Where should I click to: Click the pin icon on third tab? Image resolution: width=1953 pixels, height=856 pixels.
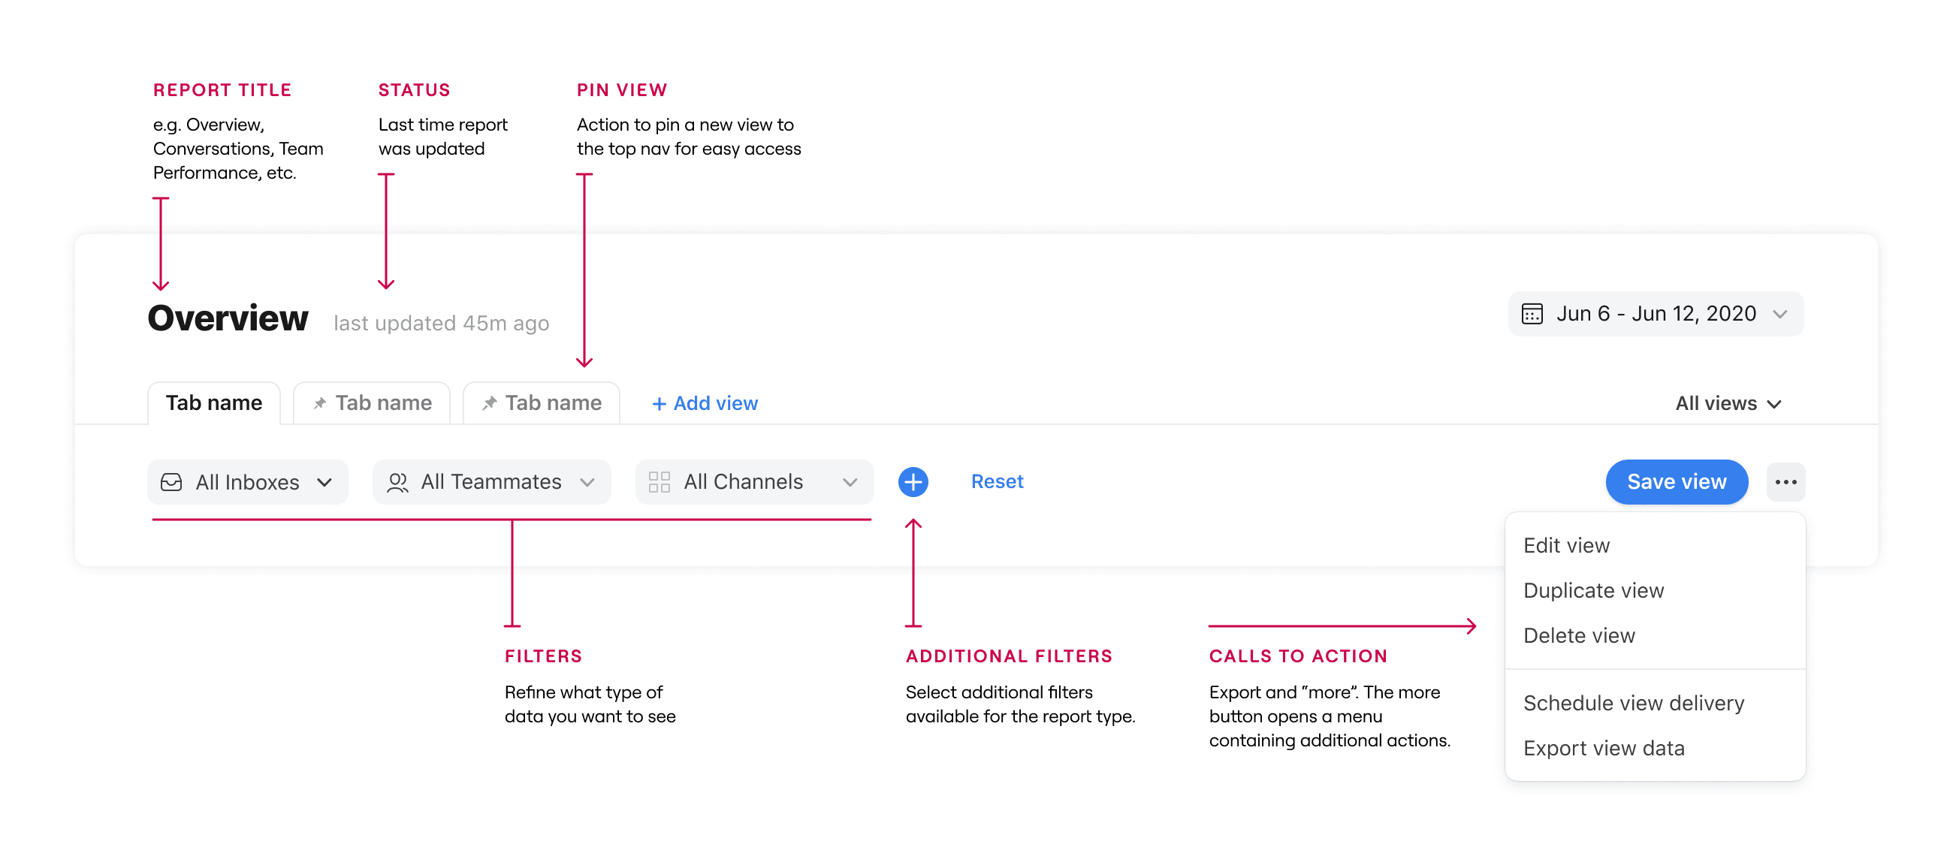pyautogui.click(x=490, y=402)
